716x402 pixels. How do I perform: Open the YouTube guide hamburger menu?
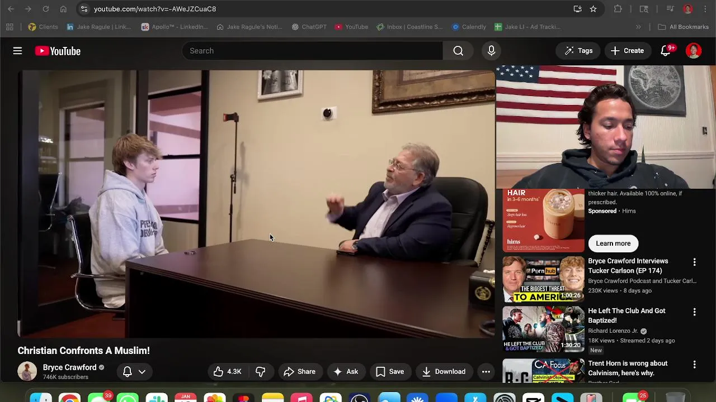(x=17, y=51)
